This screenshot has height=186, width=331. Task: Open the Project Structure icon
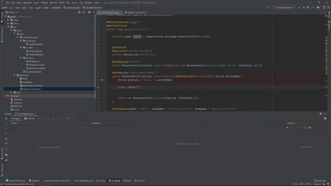point(318,7)
